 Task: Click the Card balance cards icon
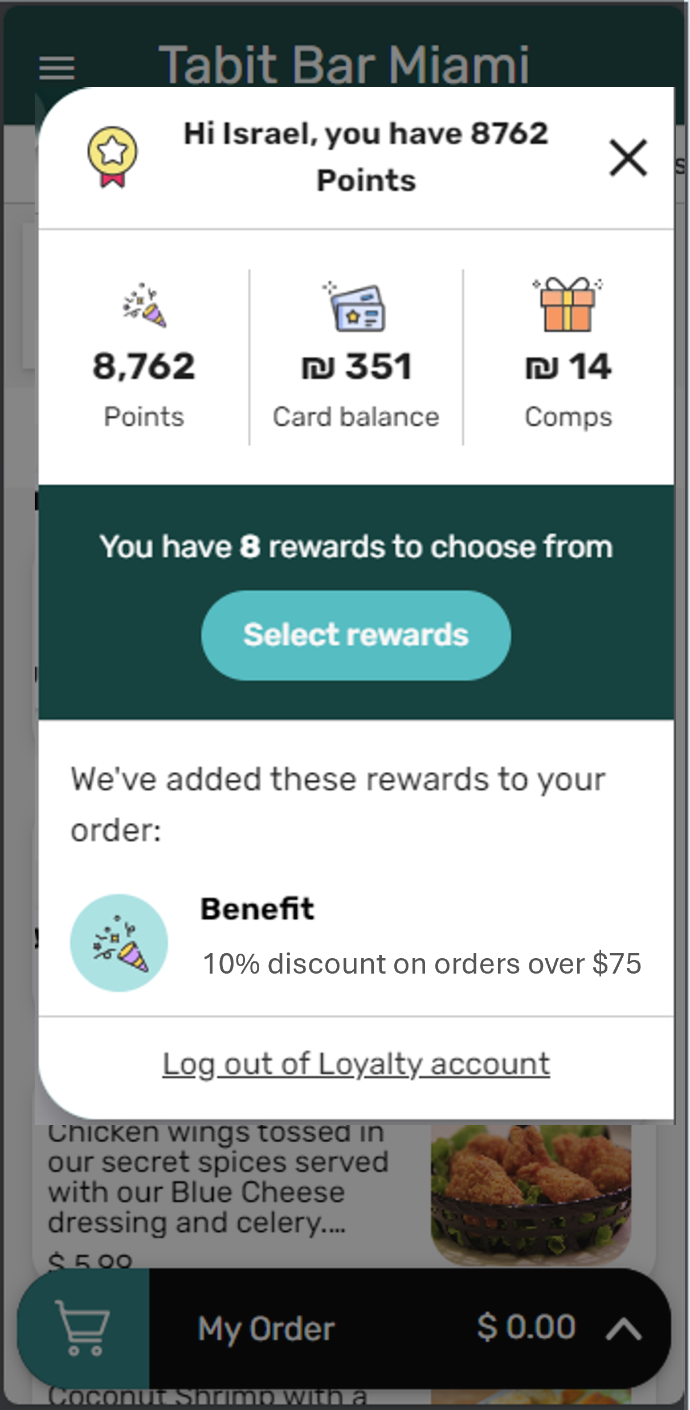pos(357,307)
